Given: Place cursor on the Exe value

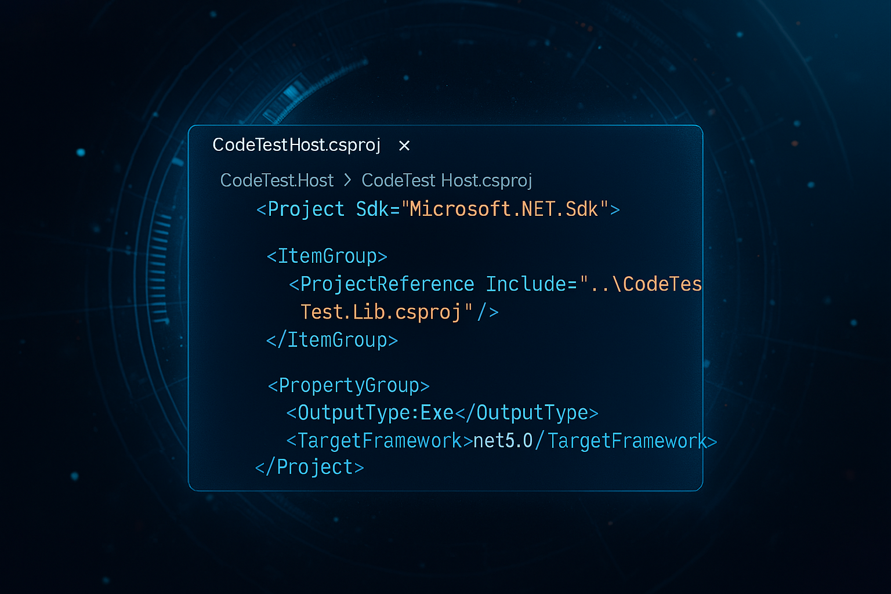Looking at the screenshot, I should click(437, 412).
